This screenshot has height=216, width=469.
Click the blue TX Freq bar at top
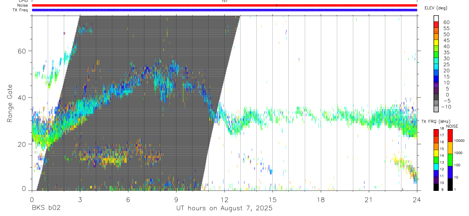(x=225, y=10)
